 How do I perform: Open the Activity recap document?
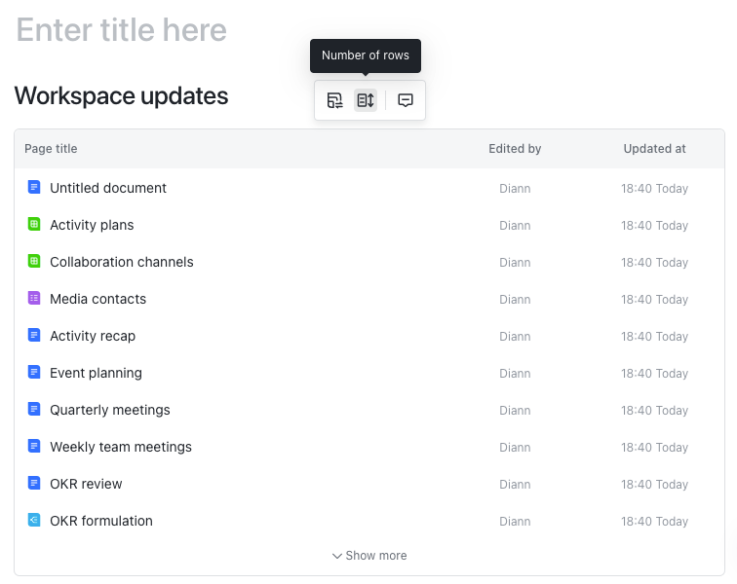click(93, 336)
